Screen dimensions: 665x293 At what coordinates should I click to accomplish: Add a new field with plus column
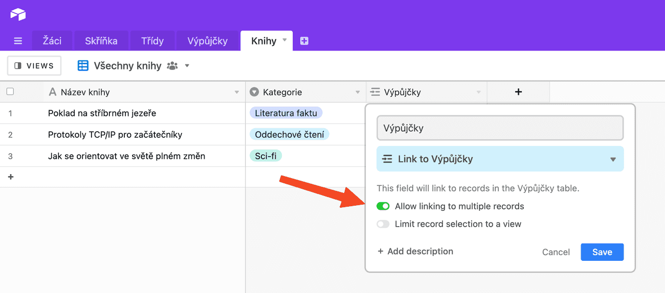click(x=518, y=92)
